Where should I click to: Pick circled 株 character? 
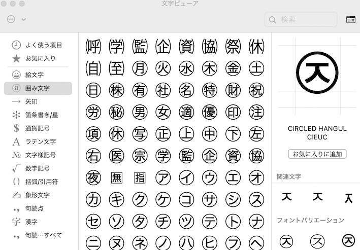116,90
